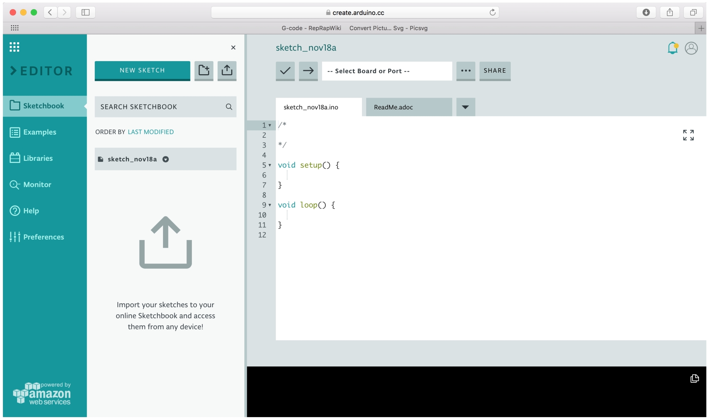Click the Upload arrow button
Image resolution: width=710 pixels, height=420 pixels.
pos(308,71)
